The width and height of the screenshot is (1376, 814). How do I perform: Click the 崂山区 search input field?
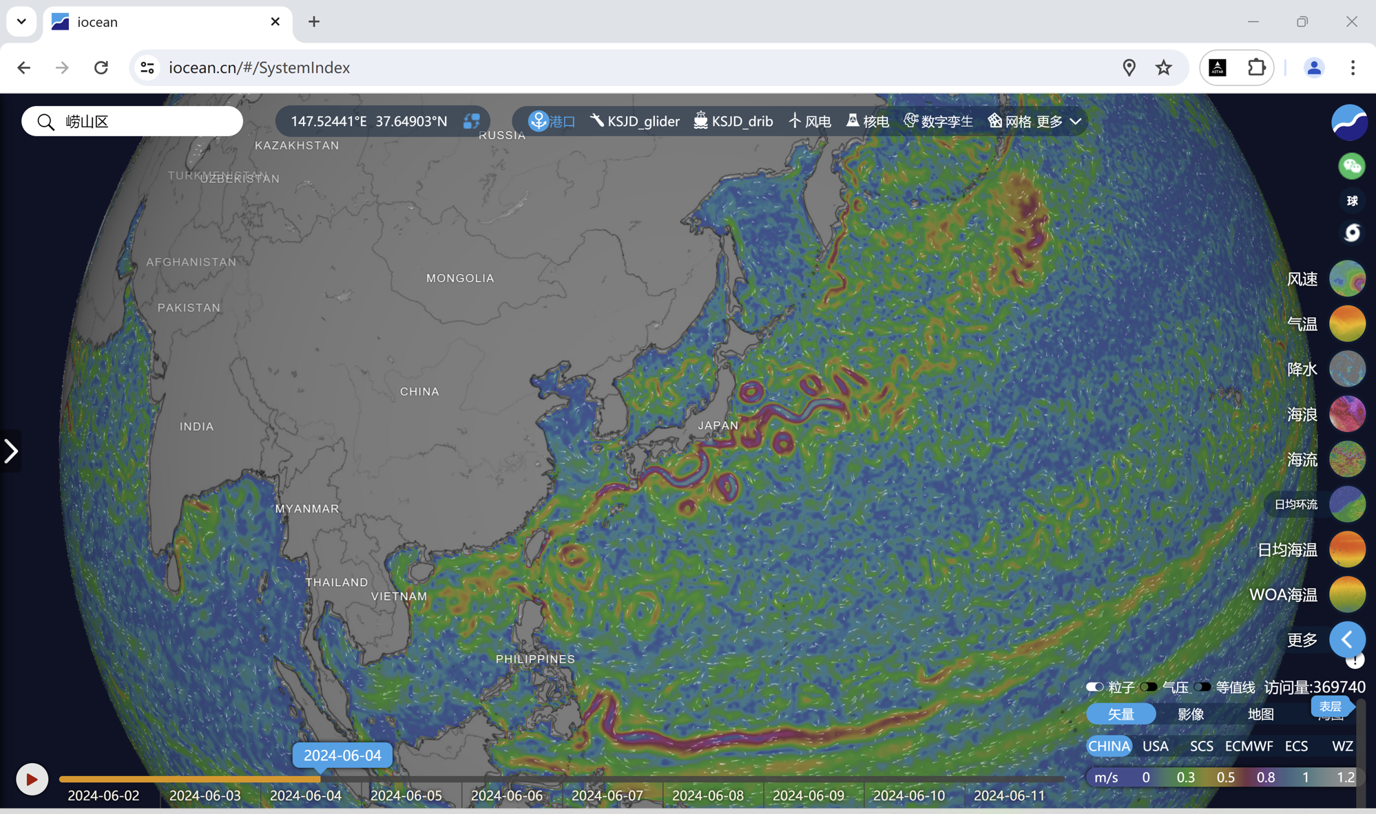tap(132, 121)
